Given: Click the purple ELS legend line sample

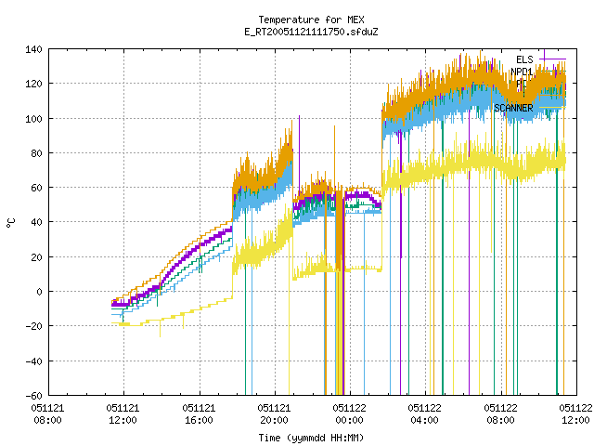Looking at the screenshot, I should tap(552, 59).
